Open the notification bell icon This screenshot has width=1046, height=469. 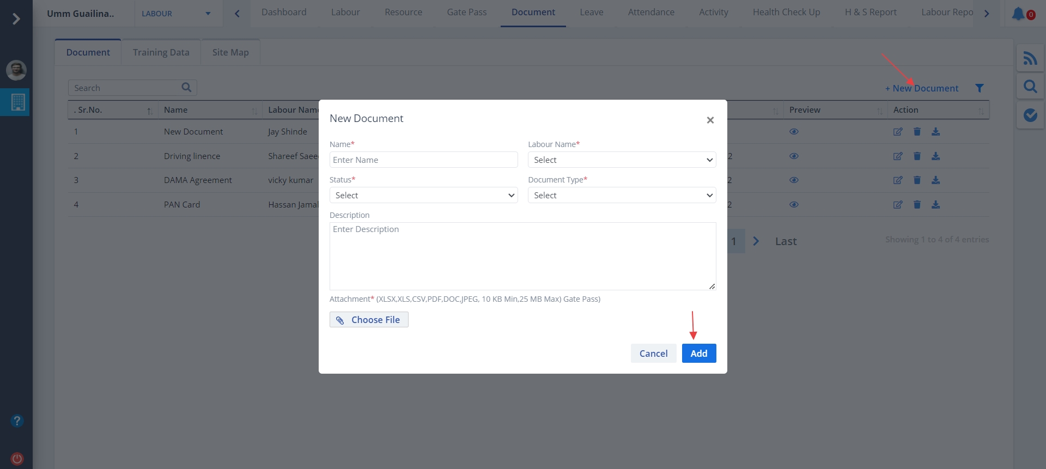[x=1018, y=14]
